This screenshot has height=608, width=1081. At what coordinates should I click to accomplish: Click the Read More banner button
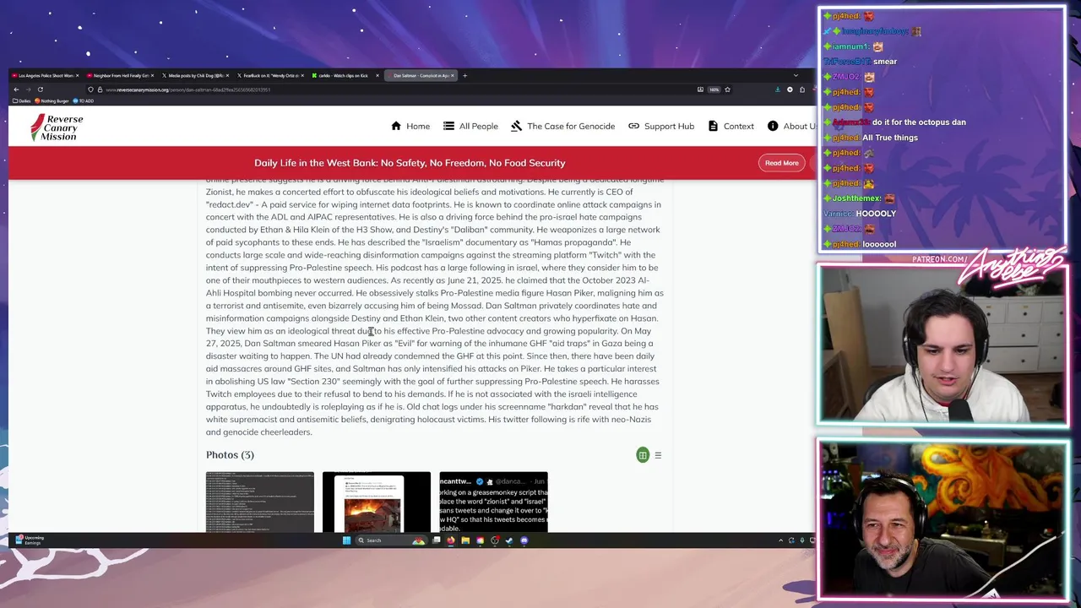[x=781, y=163]
